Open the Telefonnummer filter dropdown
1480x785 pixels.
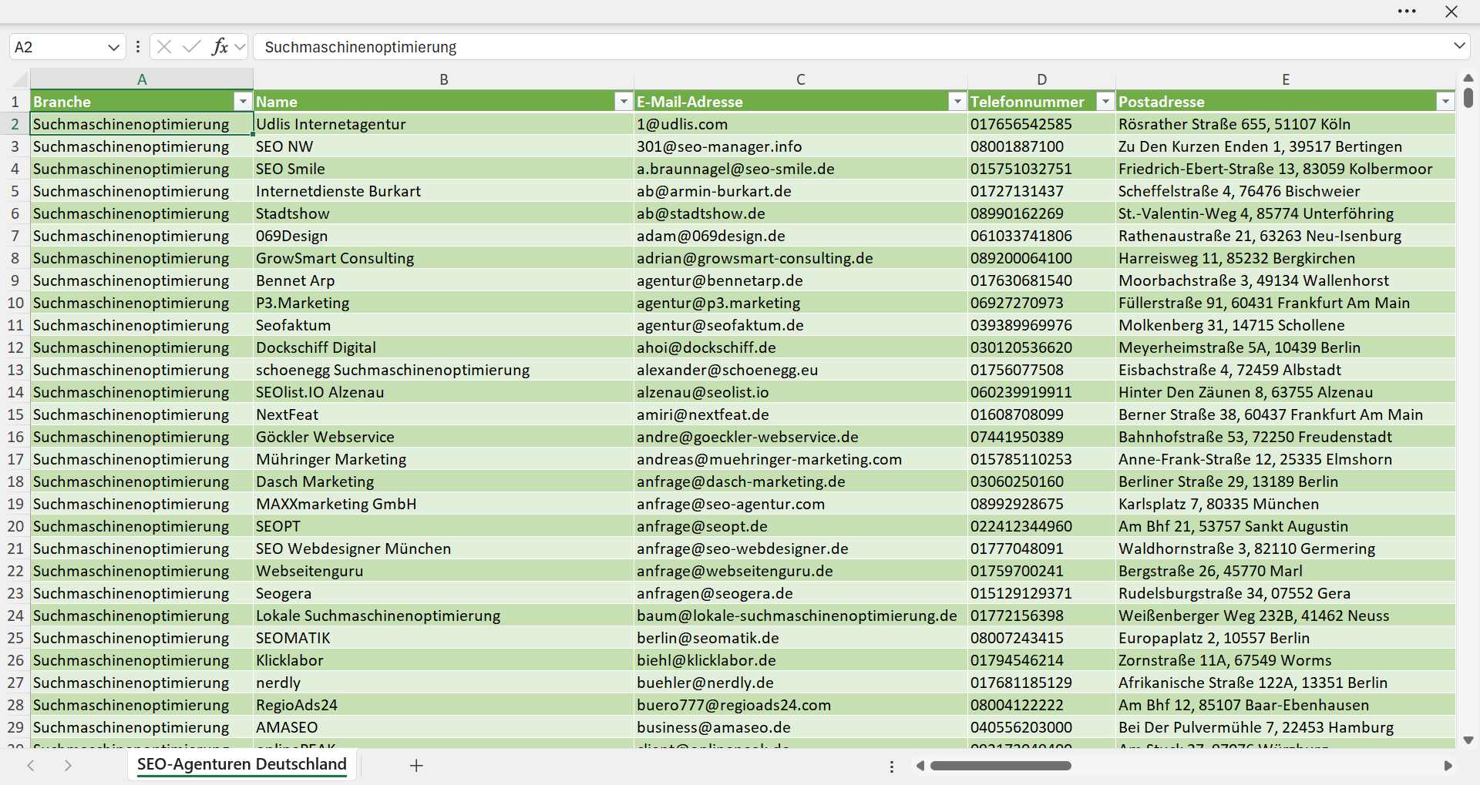click(x=1105, y=102)
